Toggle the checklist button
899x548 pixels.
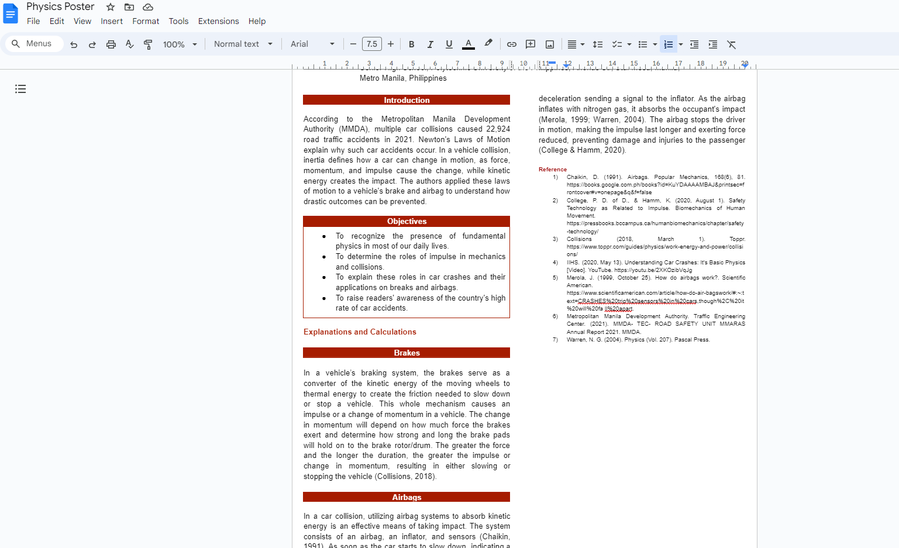616,44
